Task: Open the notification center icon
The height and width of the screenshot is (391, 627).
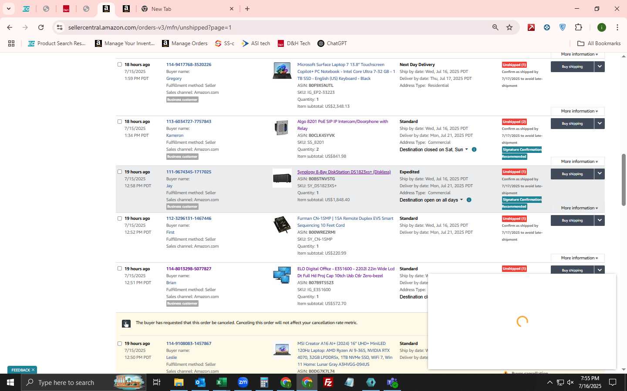Action: pos(613,382)
